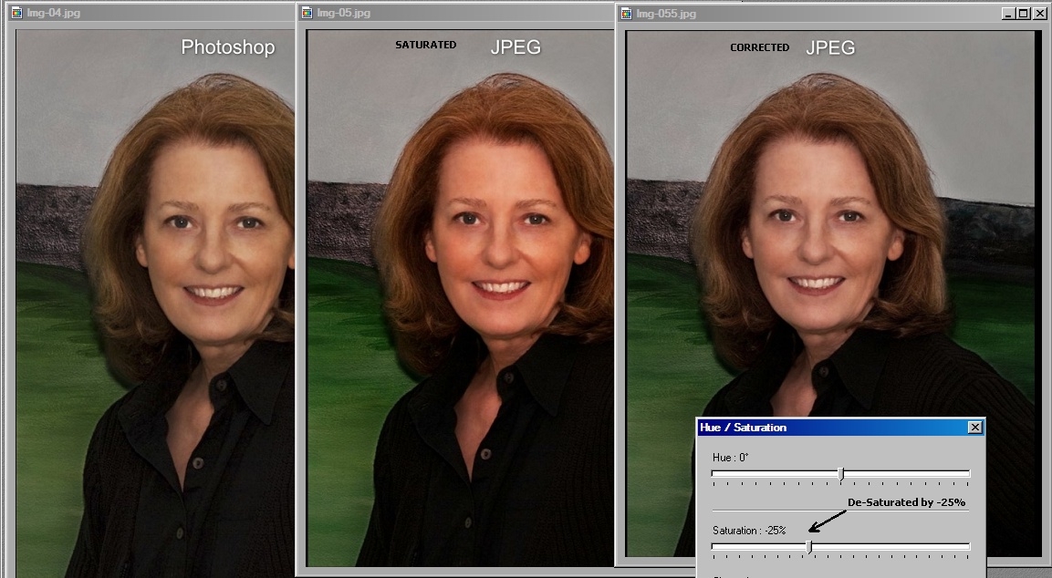Click the "Saturation : -25%" label

point(749,531)
